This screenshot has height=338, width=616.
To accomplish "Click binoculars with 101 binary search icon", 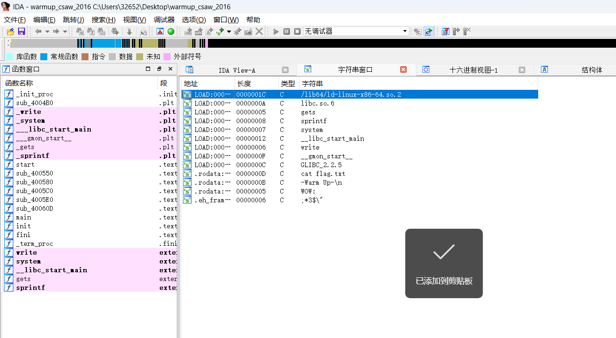I will tap(101, 31).
